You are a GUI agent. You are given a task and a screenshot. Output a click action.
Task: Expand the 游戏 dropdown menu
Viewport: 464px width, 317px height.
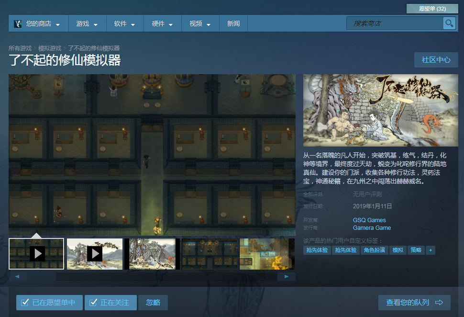[x=87, y=23]
